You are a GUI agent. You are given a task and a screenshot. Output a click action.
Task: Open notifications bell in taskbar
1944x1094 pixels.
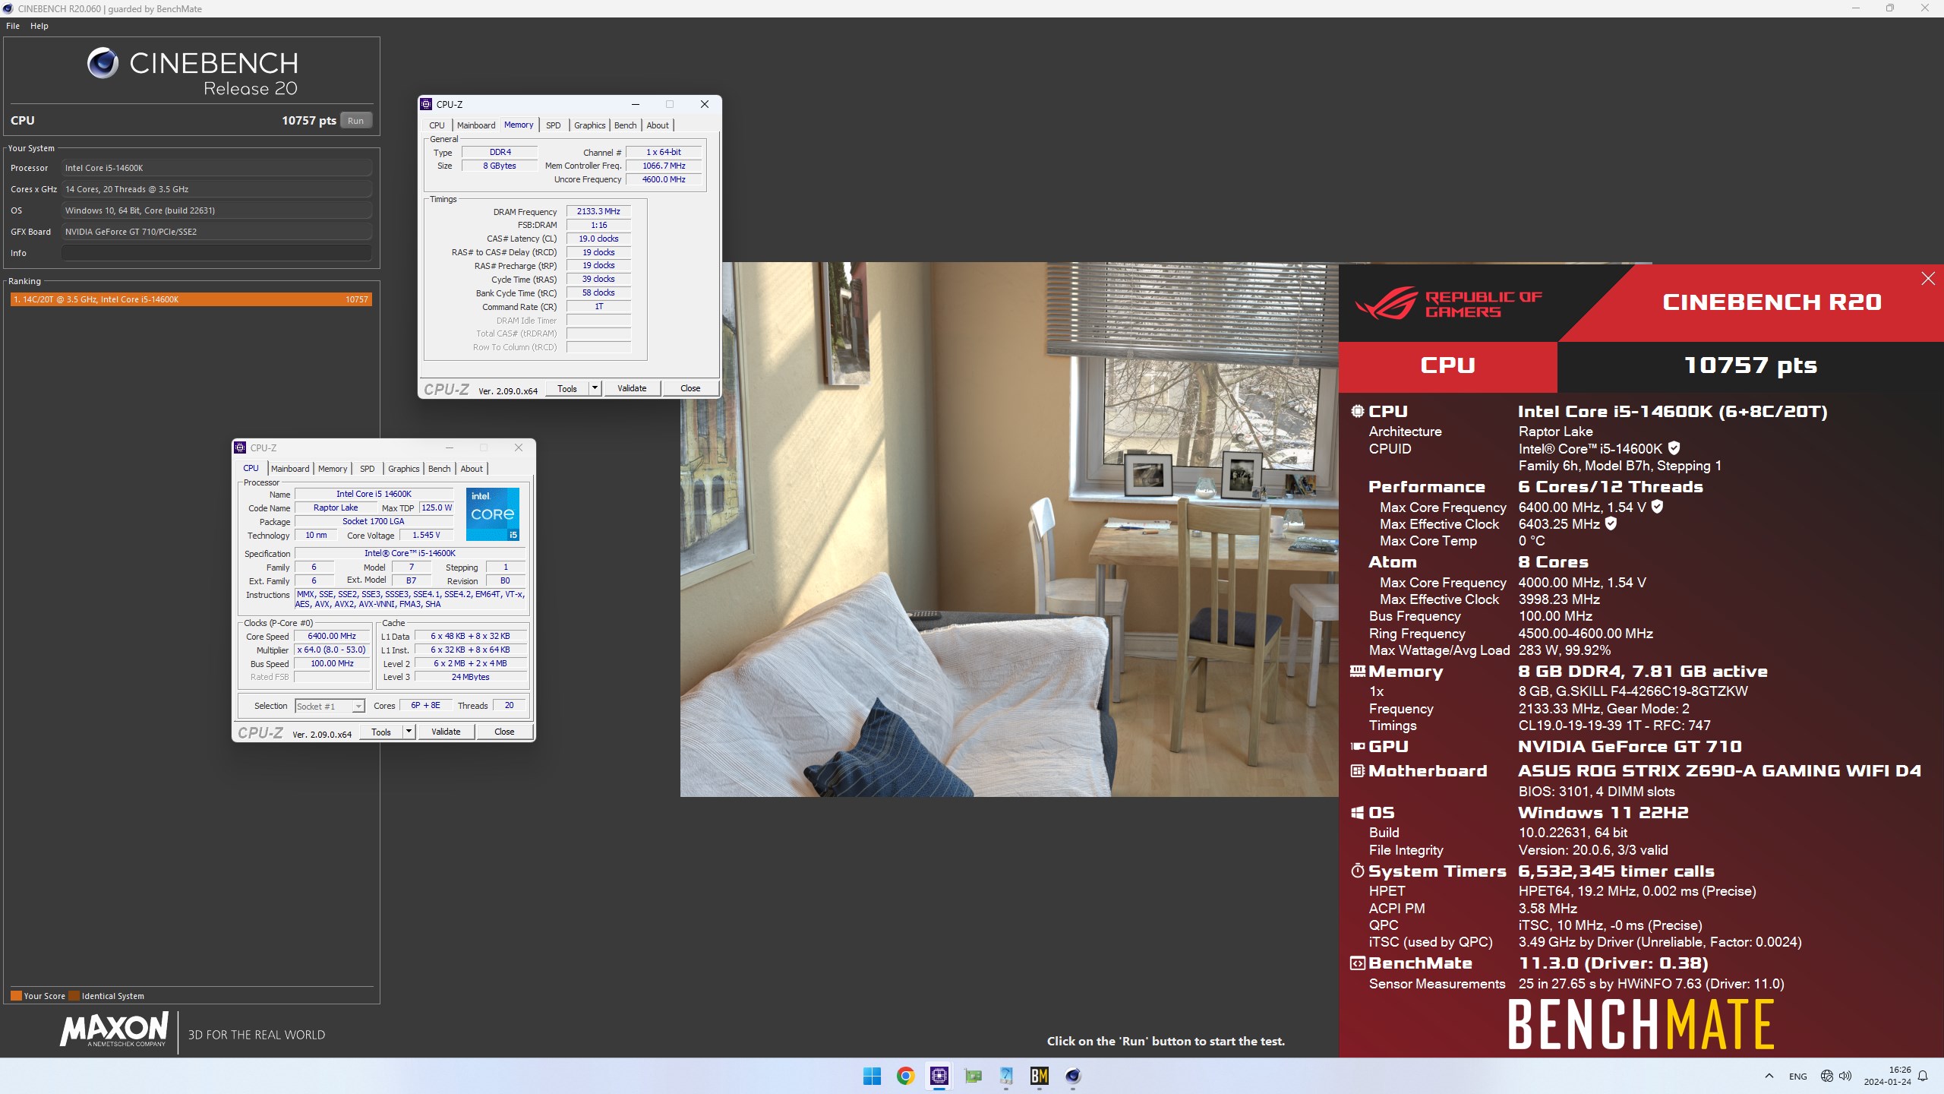pos(1923,1076)
